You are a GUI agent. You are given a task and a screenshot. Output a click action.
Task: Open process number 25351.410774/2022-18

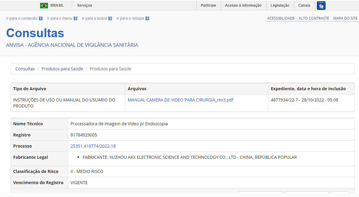tap(93, 146)
